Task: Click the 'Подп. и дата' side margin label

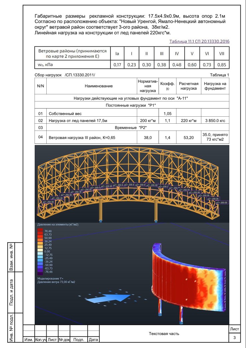Action: point(12,292)
